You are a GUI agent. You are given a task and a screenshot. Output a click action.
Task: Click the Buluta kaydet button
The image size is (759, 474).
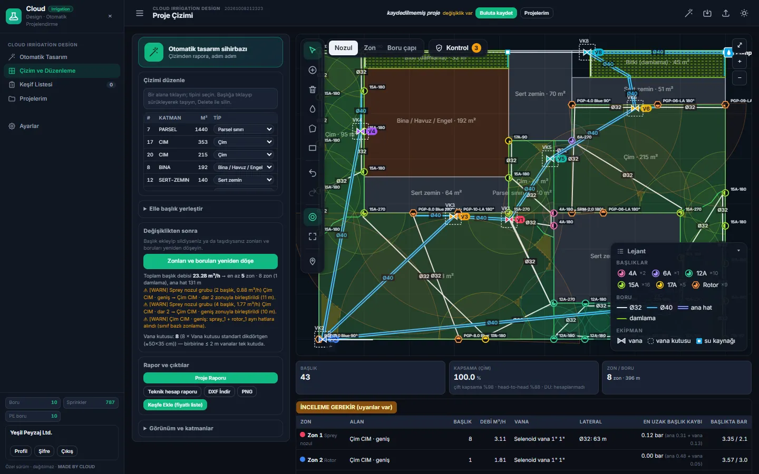(x=496, y=13)
